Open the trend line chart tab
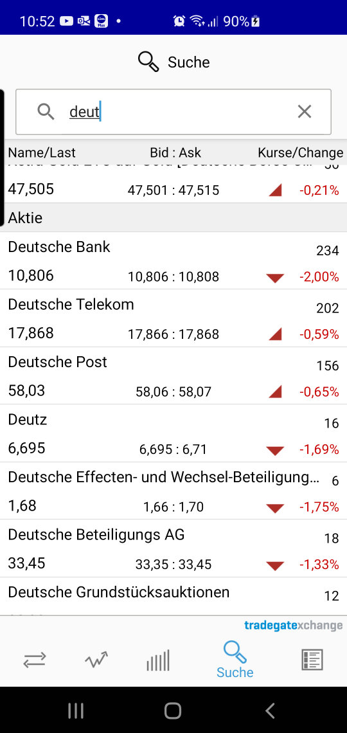 [x=96, y=660]
